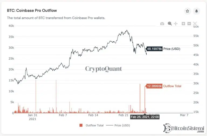Viewport: 207px width, 136px height.
Task: Click the Feb 7 x-axis date label
Action: 63,115
